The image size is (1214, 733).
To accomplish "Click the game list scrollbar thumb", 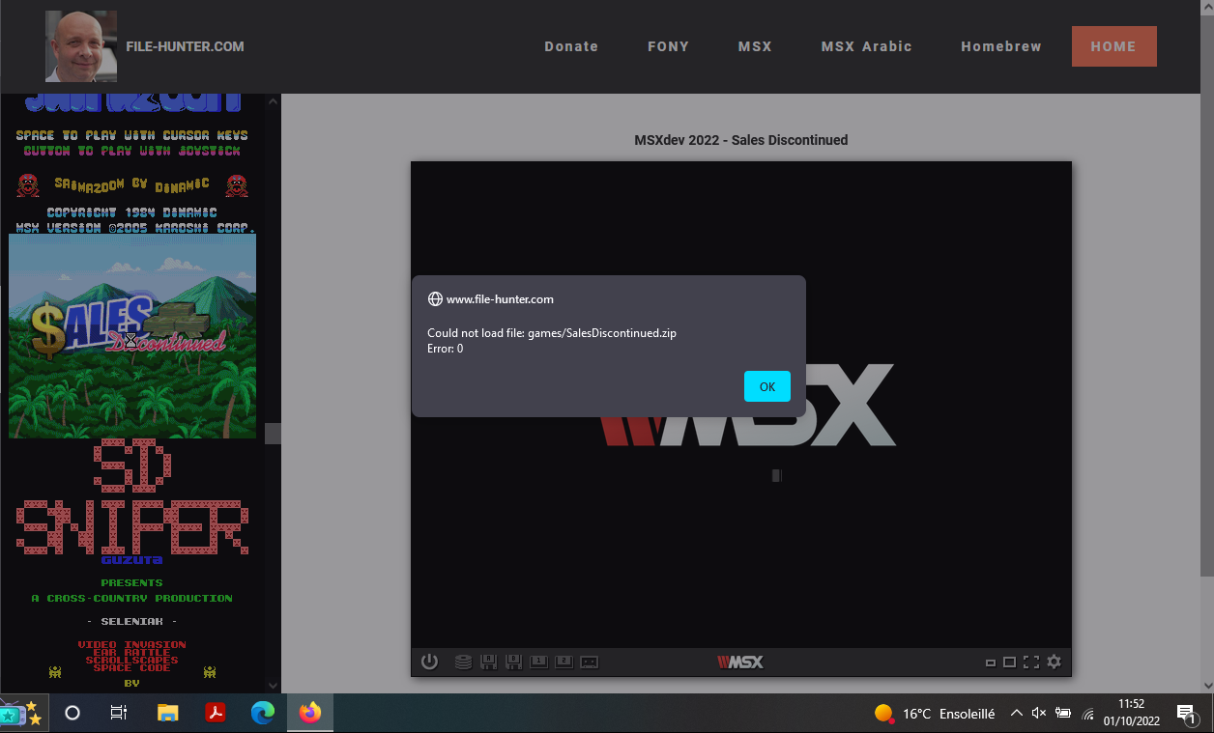I will [273, 434].
